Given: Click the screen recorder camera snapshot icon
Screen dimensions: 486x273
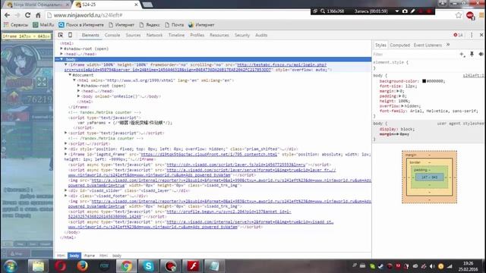Looking at the screenshot, I should tap(405, 11).
